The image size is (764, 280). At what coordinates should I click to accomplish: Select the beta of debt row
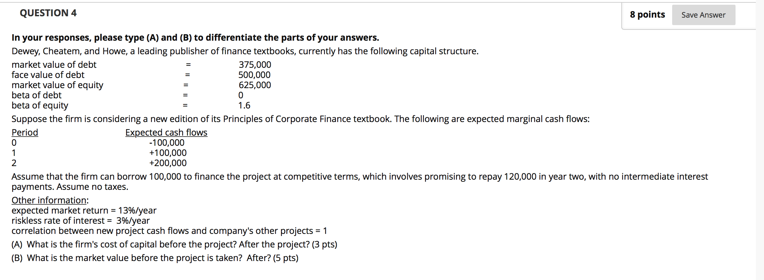click(x=36, y=96)
